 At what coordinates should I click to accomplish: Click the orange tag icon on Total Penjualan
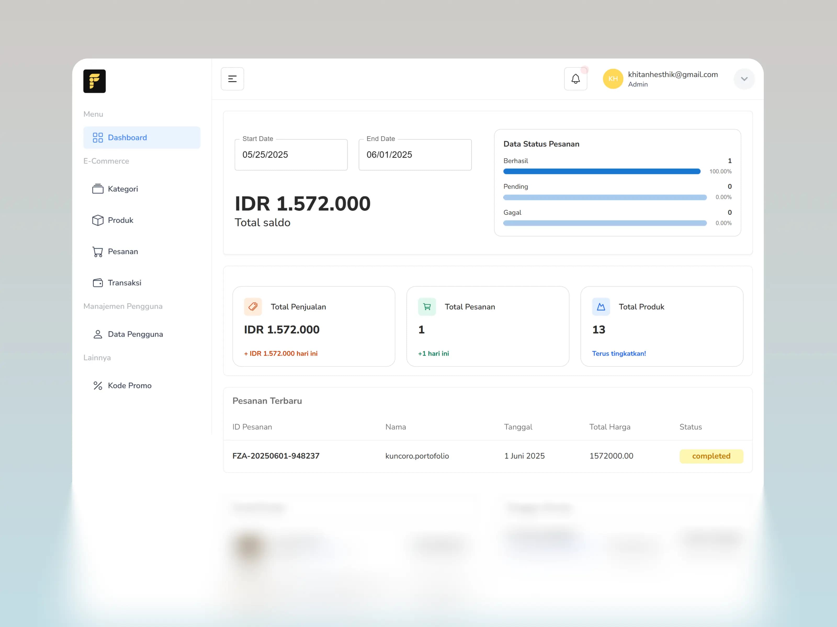pos(253,306)
